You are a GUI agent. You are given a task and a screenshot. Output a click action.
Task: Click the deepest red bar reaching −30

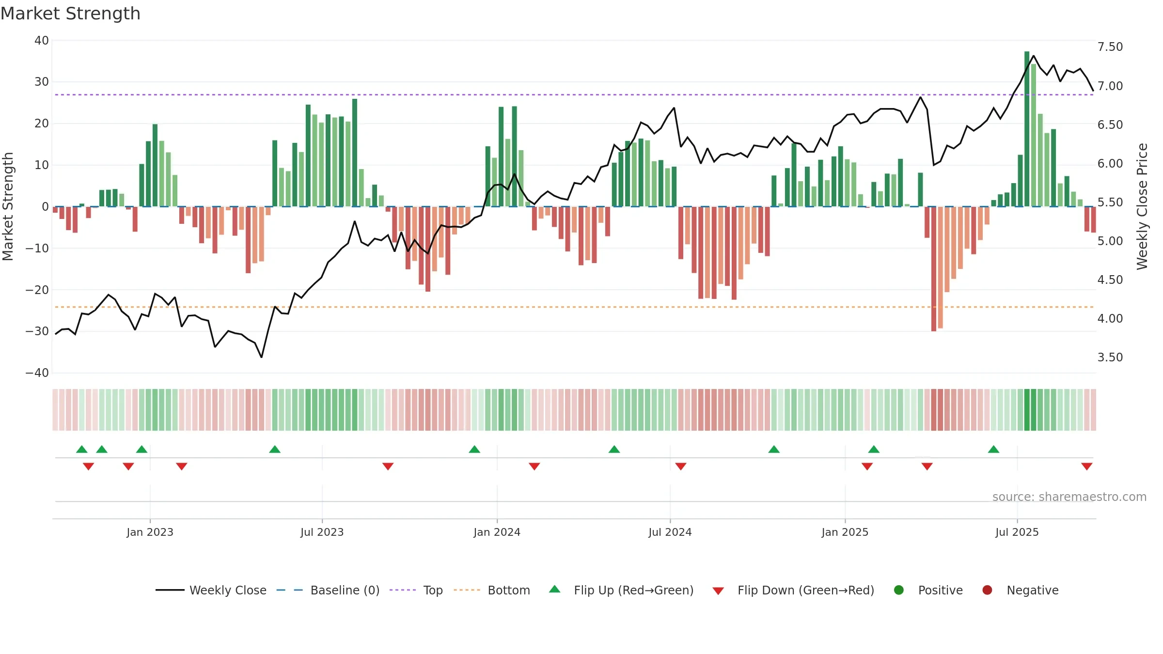pos(934,269)
